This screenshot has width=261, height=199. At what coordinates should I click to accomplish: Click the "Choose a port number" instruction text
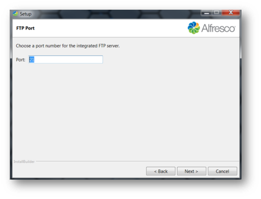click(68, 46)
